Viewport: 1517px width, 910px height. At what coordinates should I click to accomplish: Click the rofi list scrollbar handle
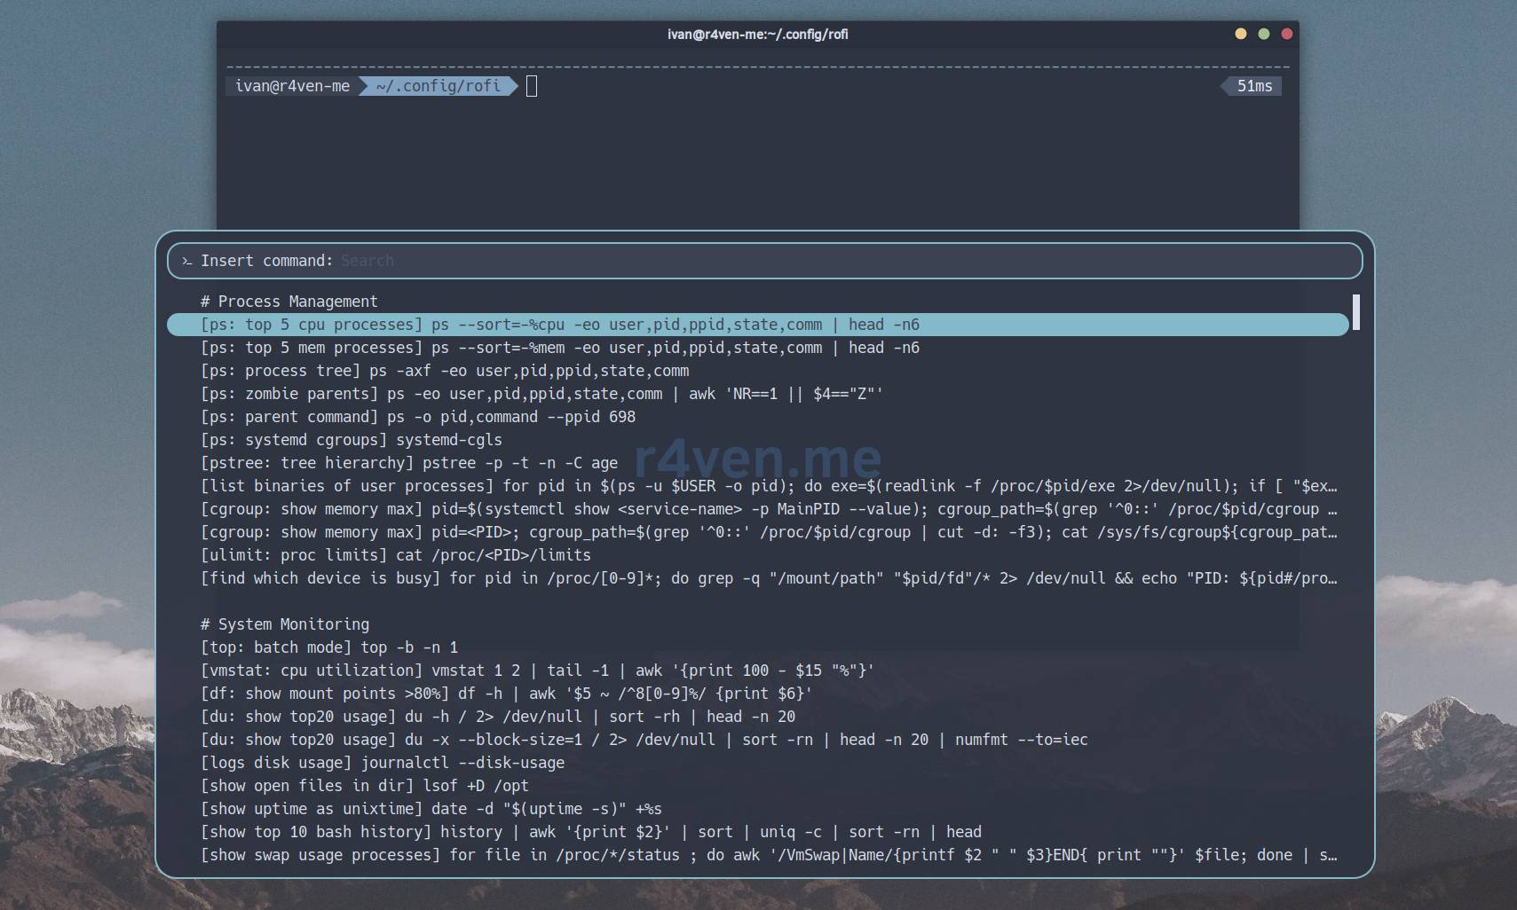tap(1355, 312)
